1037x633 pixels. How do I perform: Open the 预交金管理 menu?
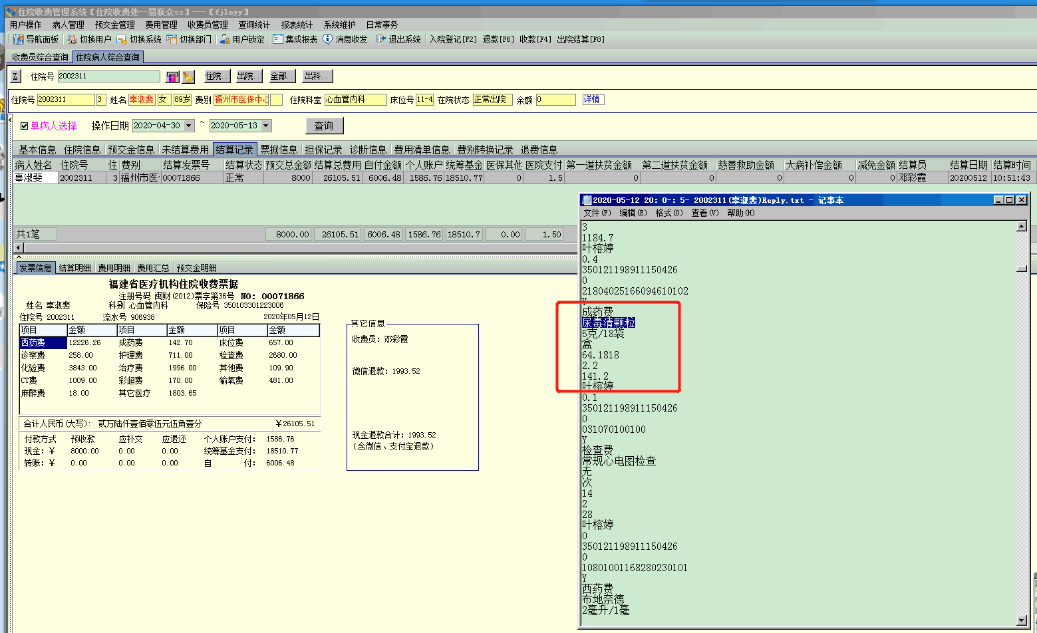[115, 25]
